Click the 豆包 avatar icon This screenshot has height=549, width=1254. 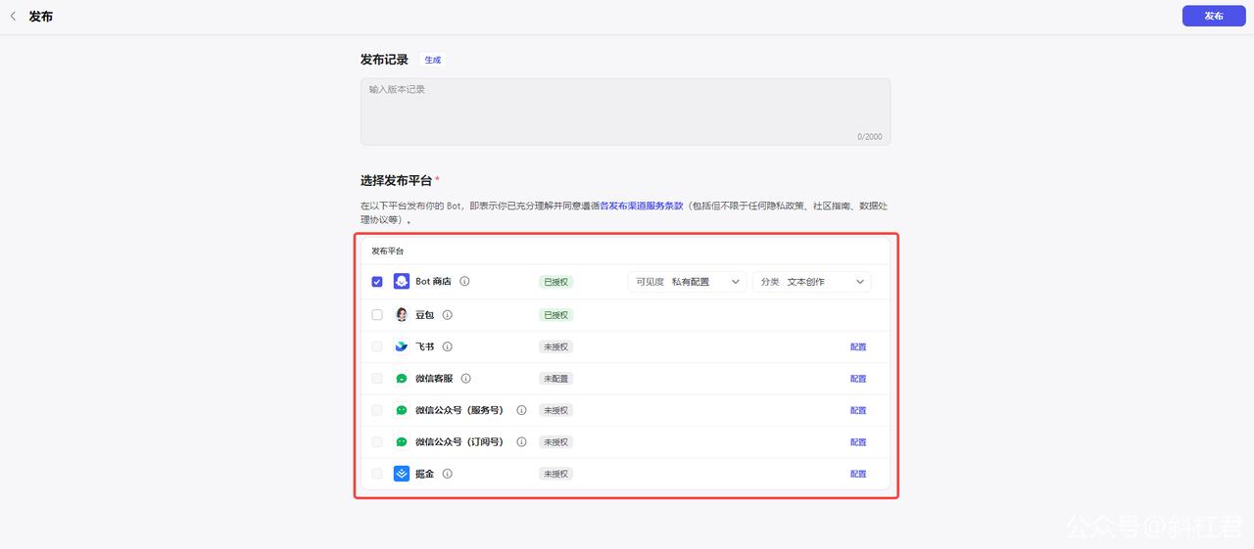402,315
